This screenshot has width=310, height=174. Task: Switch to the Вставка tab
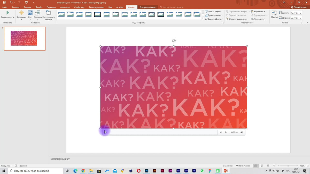(27, 7)
